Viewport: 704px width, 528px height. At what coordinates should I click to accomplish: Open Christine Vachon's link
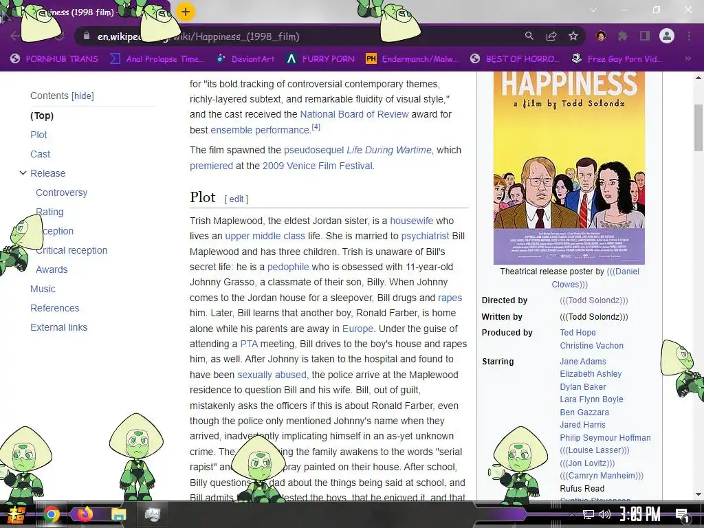click(x=592, y=346)
